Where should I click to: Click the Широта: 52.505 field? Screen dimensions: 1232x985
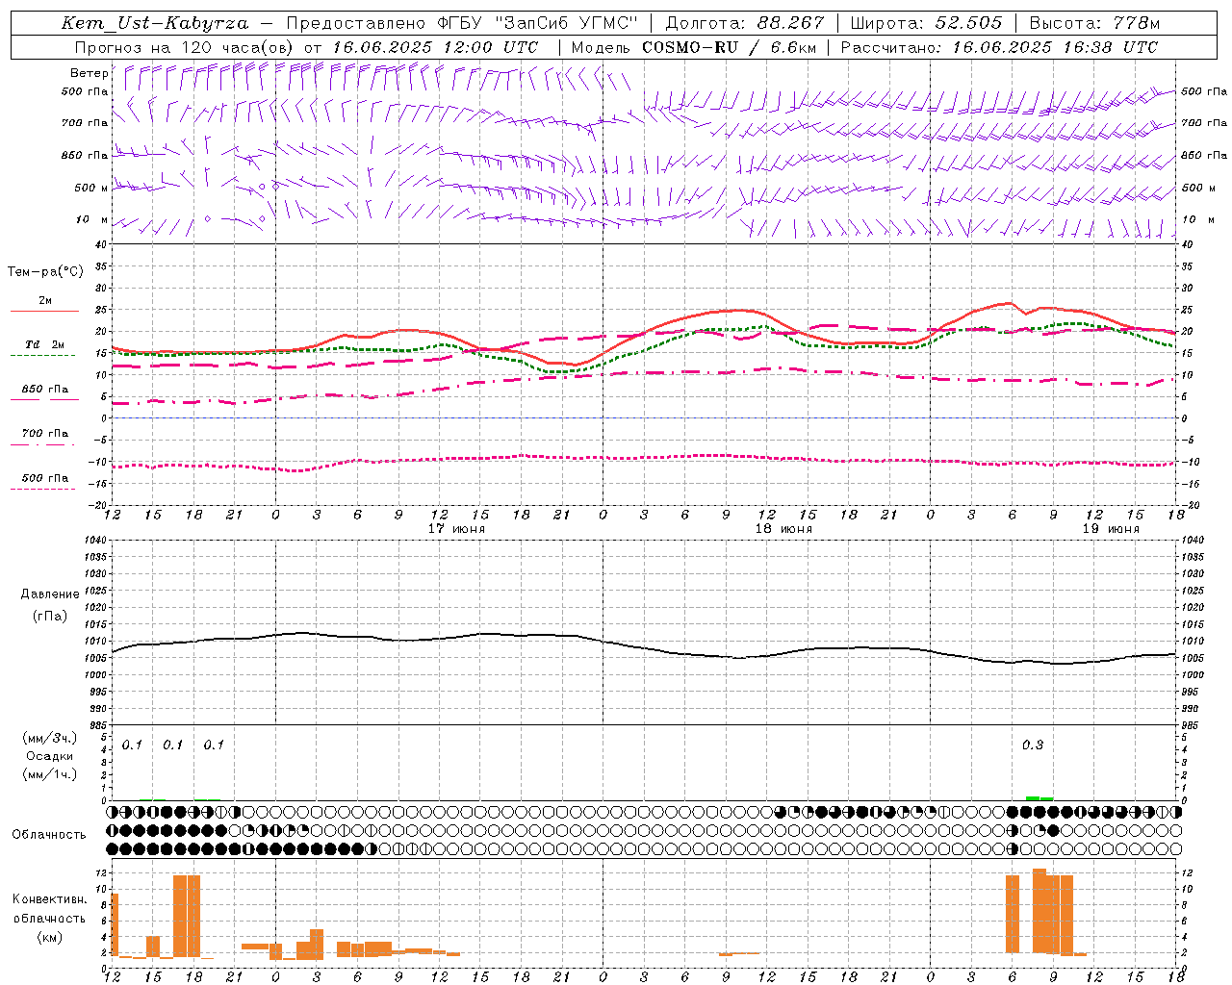click(926, 23)
